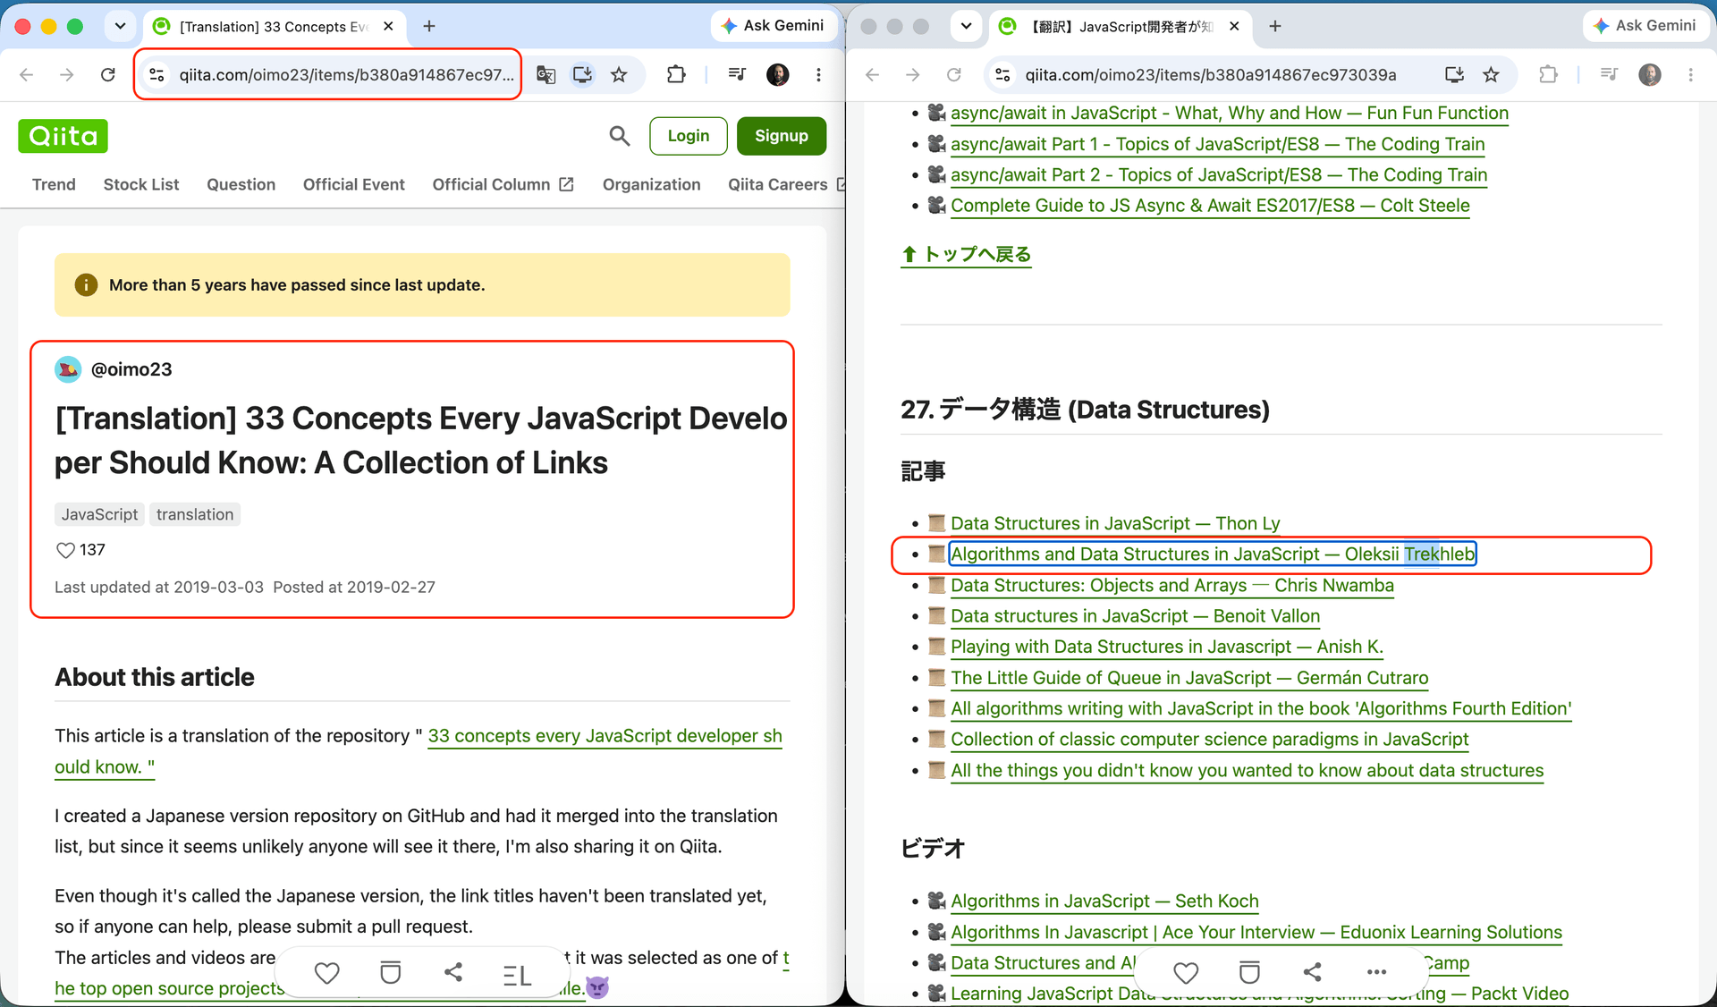Open 'Complete Guide to JS Async & Await' link
Screen dimensions: 1717x1007
pyautogui.click(x=1210, y=206)
